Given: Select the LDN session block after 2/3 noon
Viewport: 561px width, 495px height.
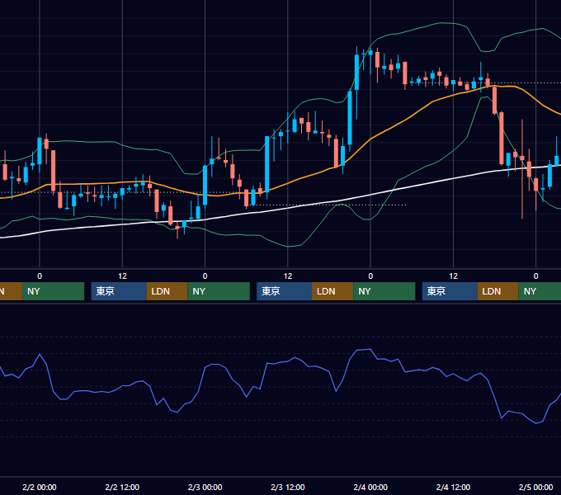Looking at the screenshot, I should click(332, 291).
